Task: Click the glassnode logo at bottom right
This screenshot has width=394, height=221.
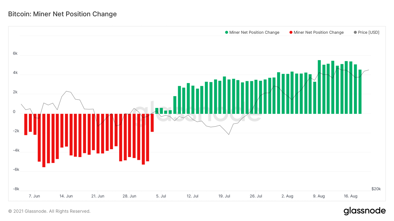Action: [x=365, y=211]
